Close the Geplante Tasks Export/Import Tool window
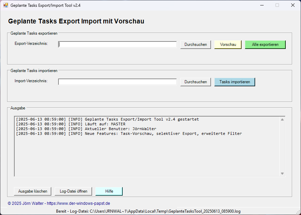This screenshot has width=301, height=215. (293, 5)
